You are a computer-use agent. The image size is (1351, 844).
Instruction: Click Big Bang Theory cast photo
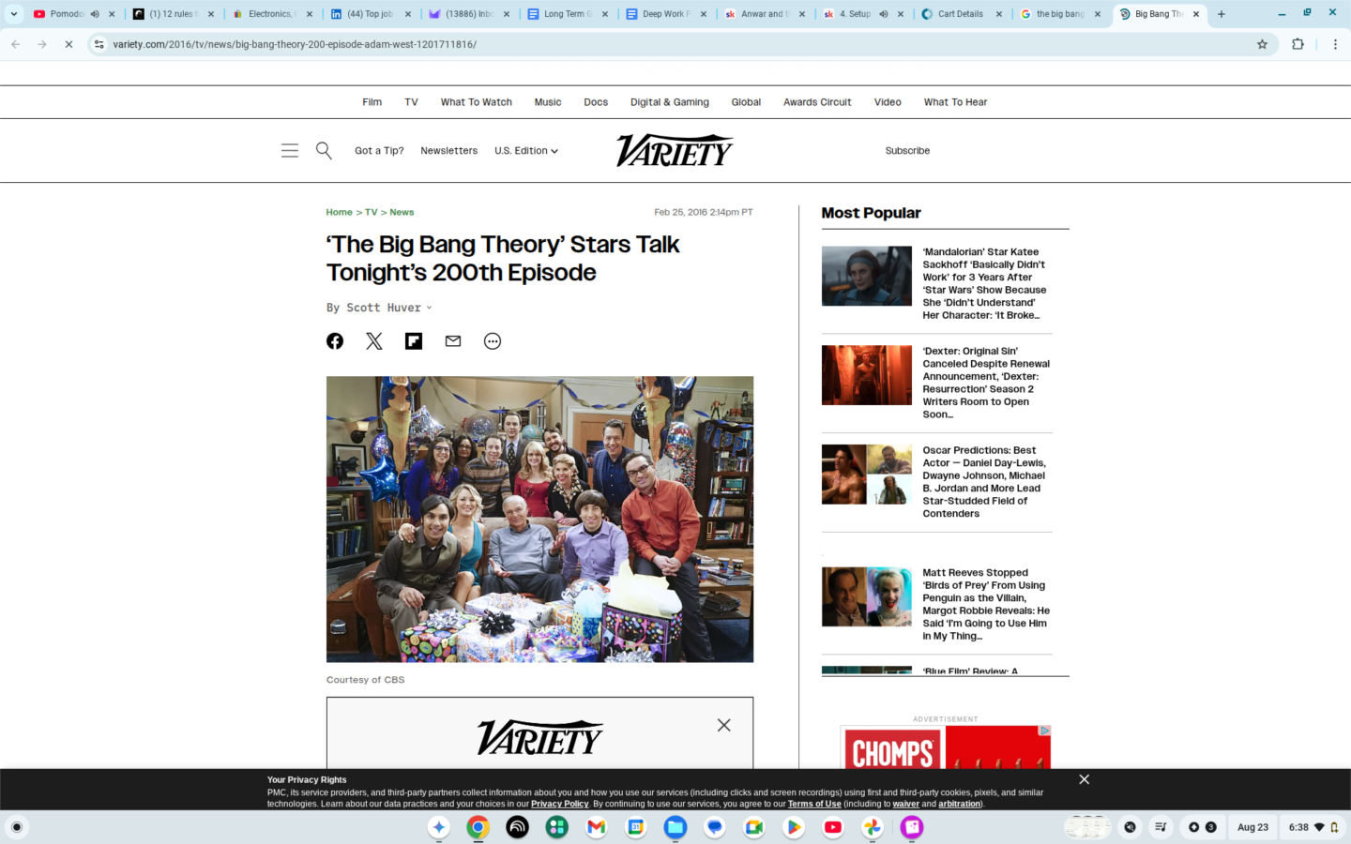[539, 520]
